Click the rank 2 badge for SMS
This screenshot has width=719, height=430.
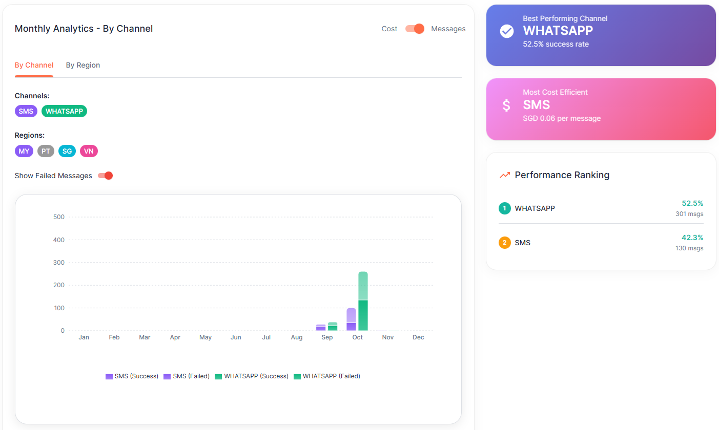coord(504,243)
